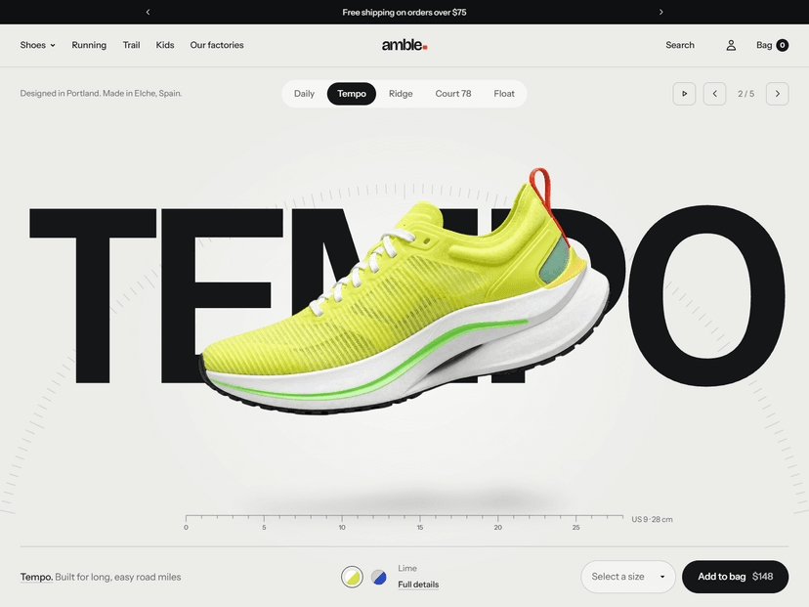This screenshot has height=607, width=809.
Task: Switch to the Ridge shoe tab
Action: 401,94
